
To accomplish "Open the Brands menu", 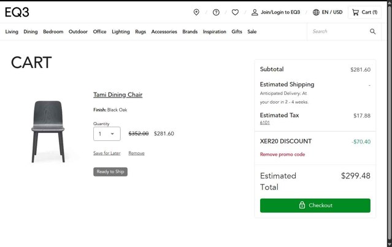I will (x=190, y=32).
